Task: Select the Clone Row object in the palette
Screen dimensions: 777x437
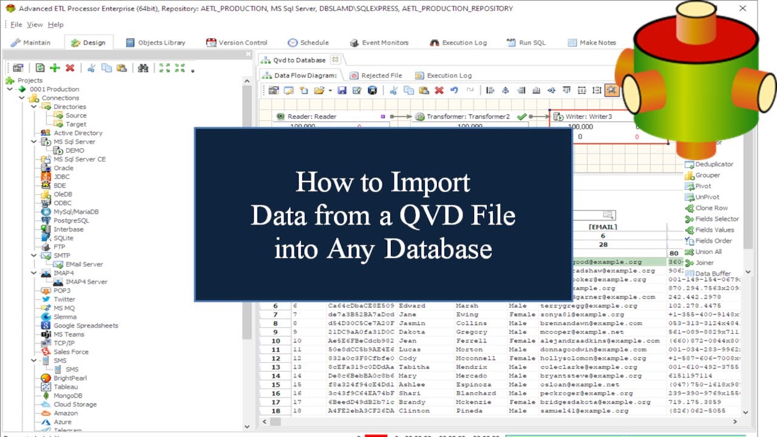Action: (x=706, y=208)
